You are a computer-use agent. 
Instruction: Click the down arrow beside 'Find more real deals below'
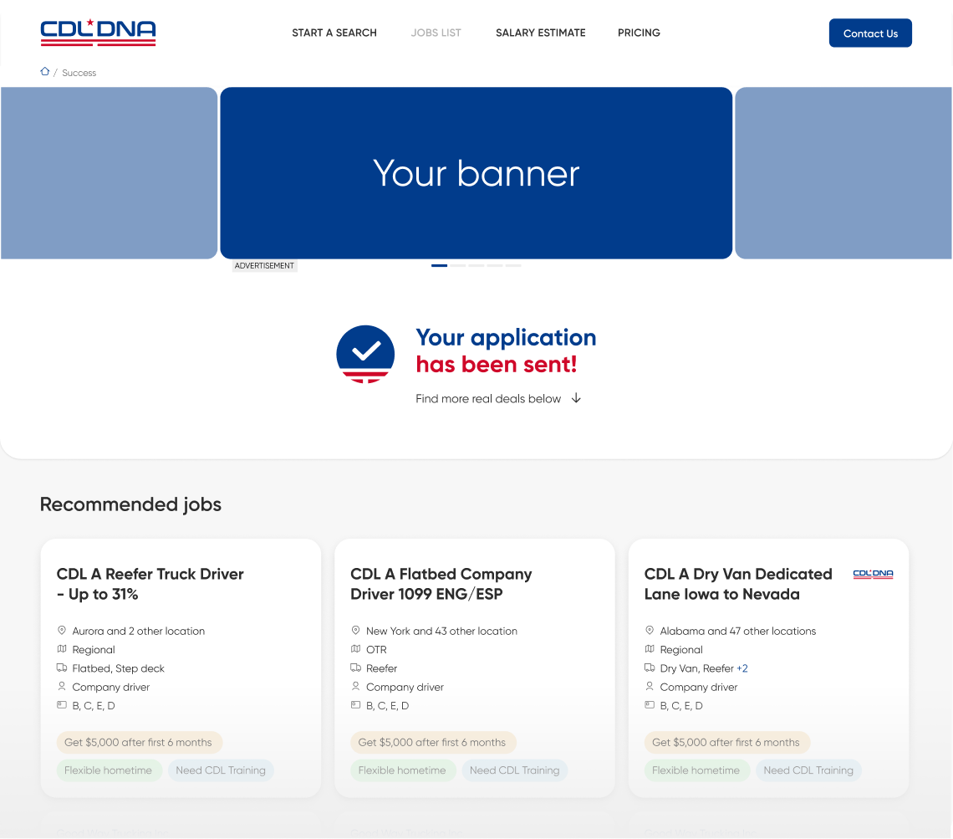pos(576,399)
